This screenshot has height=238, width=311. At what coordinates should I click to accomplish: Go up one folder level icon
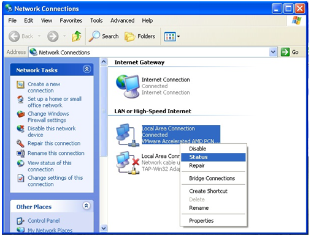tap(77, 36)
